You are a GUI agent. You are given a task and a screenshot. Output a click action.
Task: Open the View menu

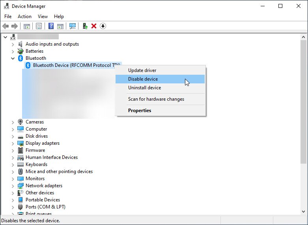[x=43, y=17]
